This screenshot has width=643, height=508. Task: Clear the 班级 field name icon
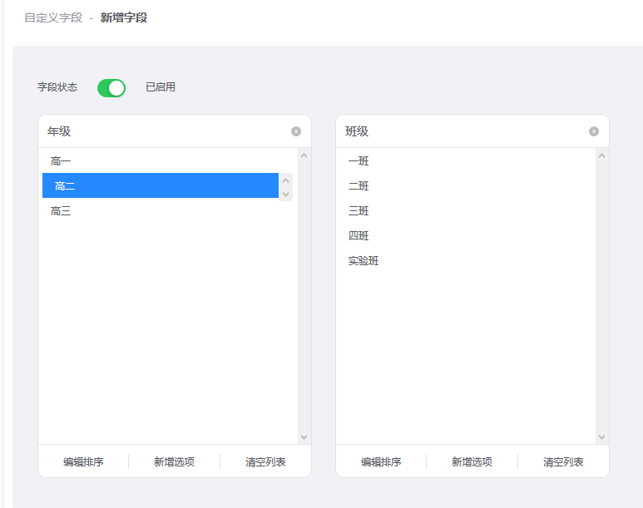[594, 131]
